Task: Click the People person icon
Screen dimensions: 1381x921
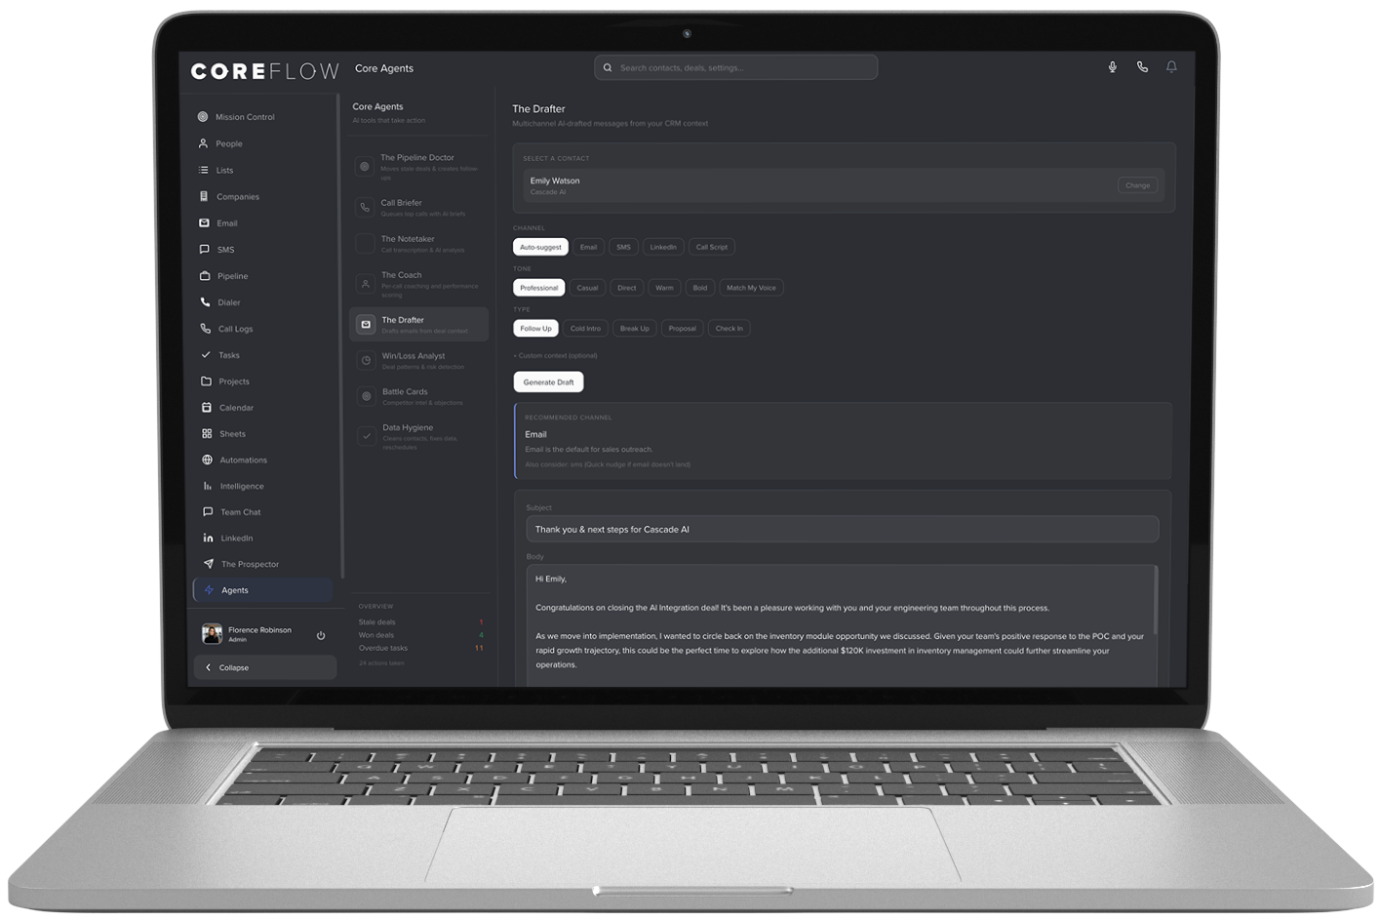Action: point(203,143)
